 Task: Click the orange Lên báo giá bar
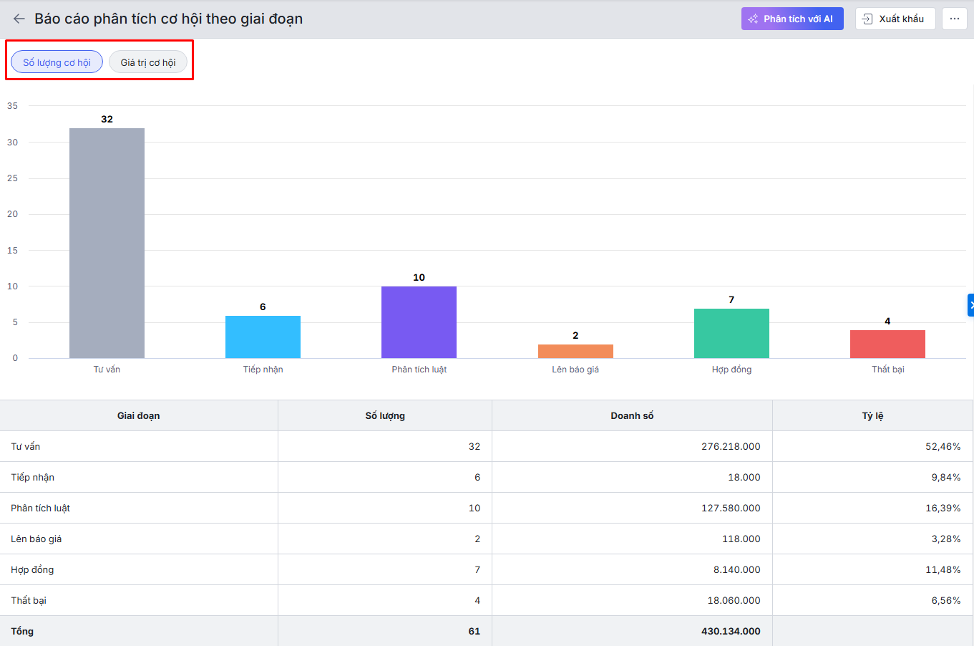pos(575,351)
